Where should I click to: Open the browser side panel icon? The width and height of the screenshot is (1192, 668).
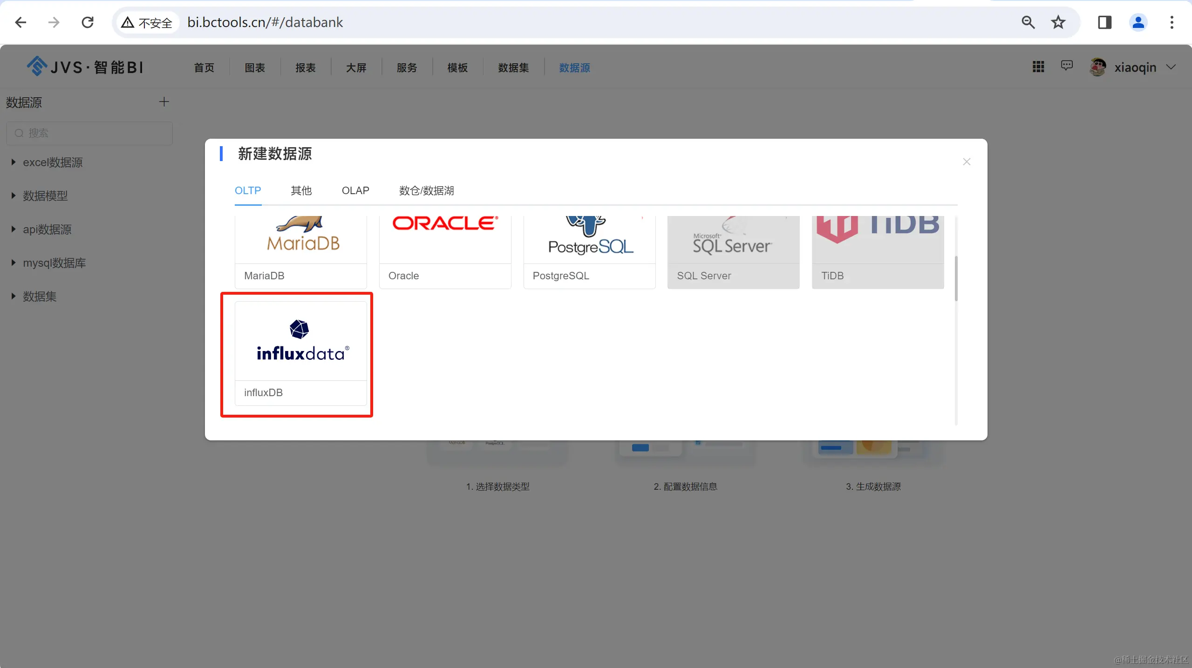[x=1104, y=22]
